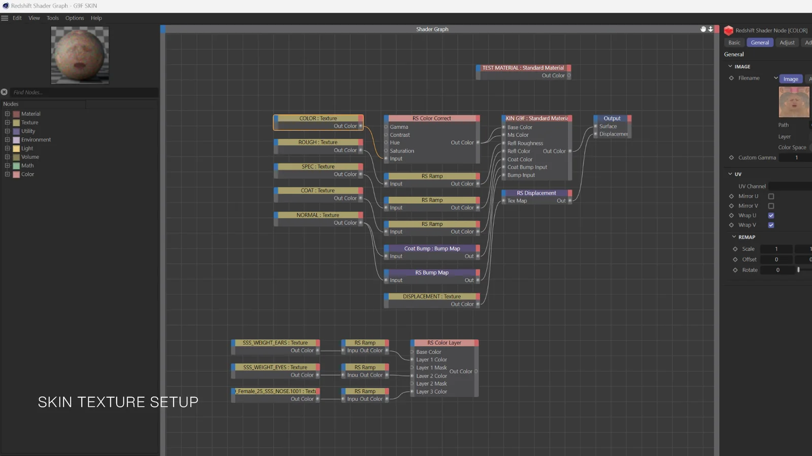812x456 pixels.
Task: Clear the Find Nodes search with X icon
Action: (x=4, y=92)
